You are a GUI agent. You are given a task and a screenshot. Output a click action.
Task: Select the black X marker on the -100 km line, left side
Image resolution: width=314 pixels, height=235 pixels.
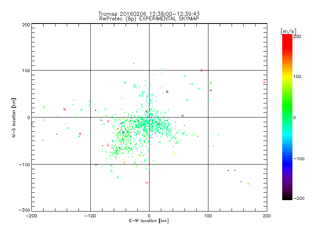tap(96, 164)
